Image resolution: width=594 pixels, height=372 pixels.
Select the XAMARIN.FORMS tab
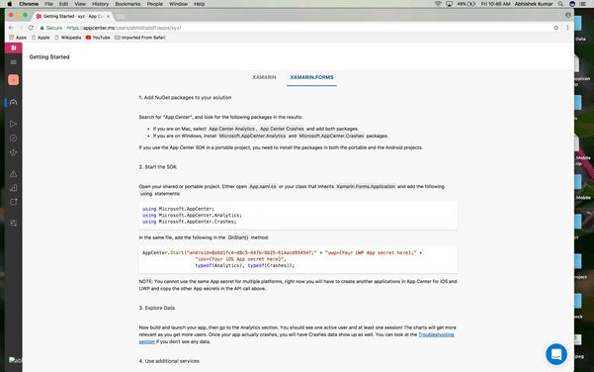coord(311,77)
